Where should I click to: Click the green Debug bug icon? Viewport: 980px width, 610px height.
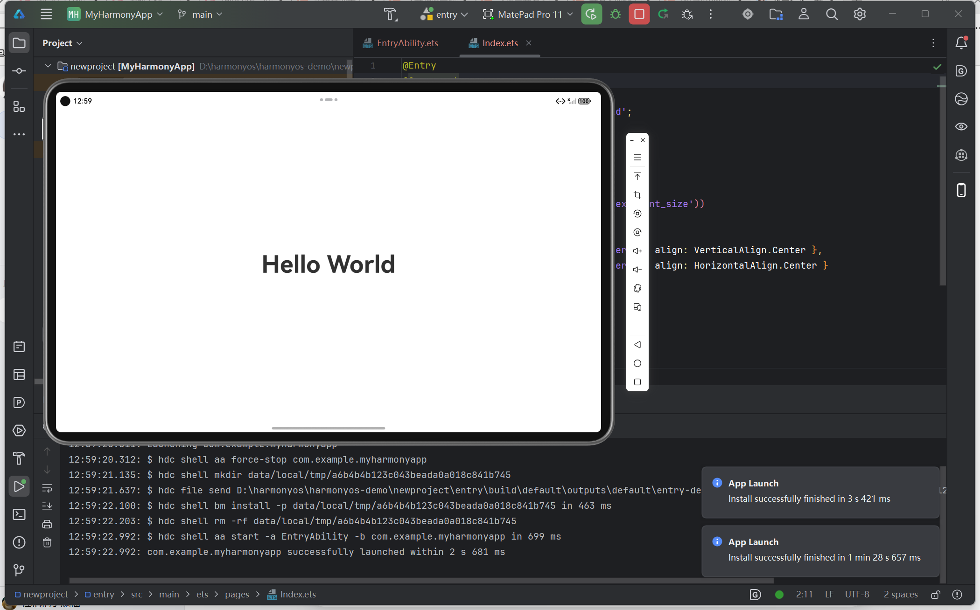(x=616, y=14)
